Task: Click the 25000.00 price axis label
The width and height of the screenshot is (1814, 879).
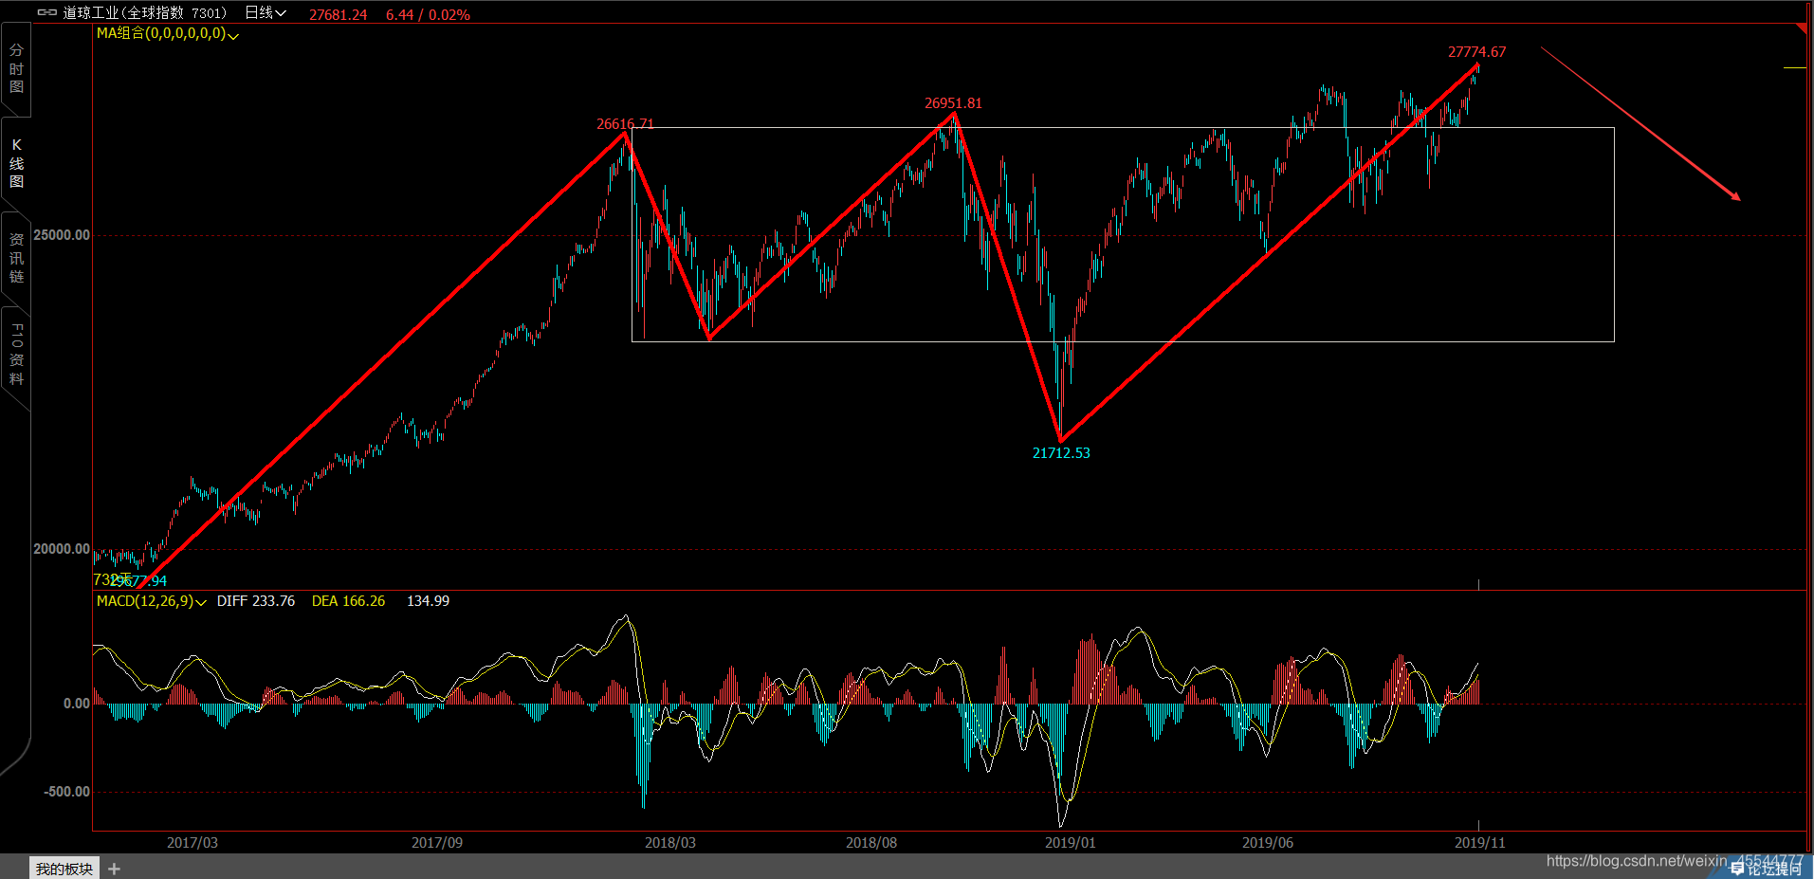Action: (62, 235)
